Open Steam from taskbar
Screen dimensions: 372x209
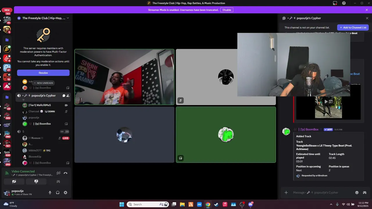pos(216,204)
